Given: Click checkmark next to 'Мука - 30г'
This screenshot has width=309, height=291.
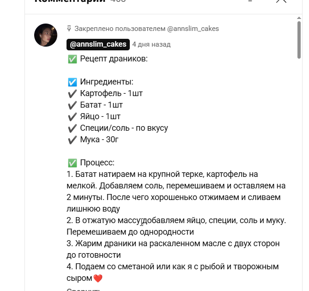Looking at the screenshot, I should (x=73, y=140).
